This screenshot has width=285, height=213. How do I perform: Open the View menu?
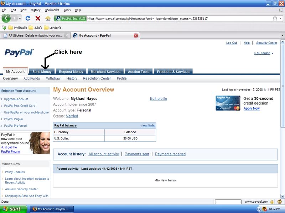coord(23,10)
